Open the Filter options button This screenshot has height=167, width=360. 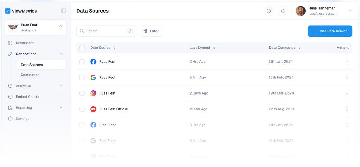[x=151, y=31]
